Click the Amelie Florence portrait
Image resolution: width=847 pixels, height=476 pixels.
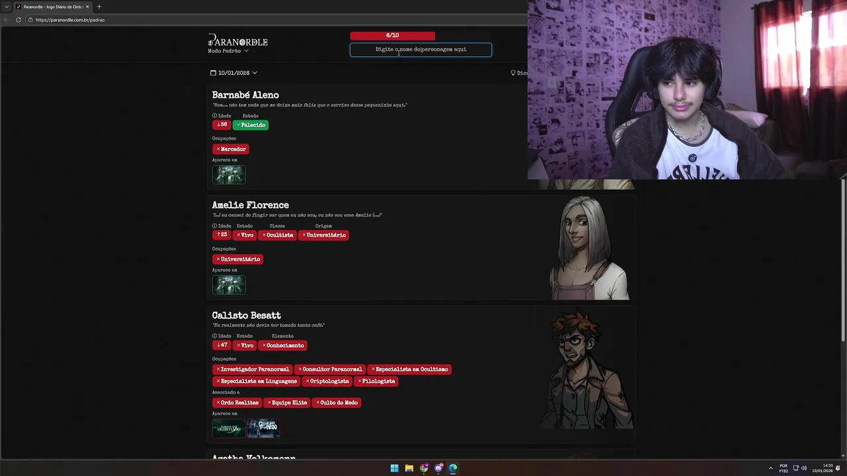pos(588,248)
